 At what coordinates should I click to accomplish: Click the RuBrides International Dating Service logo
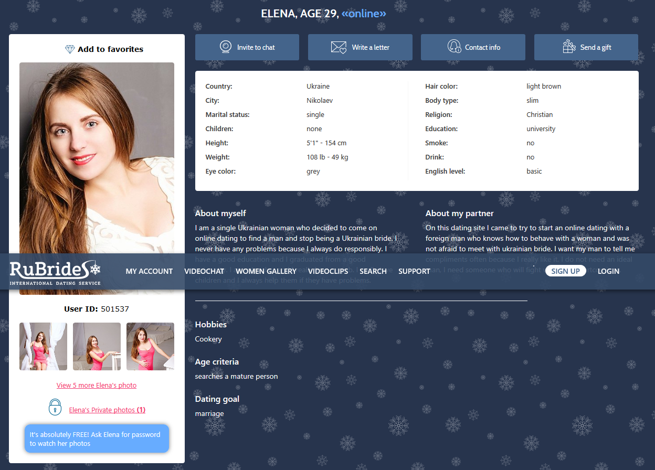pyautogui.click(x=55, y=272)
